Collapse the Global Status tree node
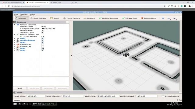 pos(14,35)
